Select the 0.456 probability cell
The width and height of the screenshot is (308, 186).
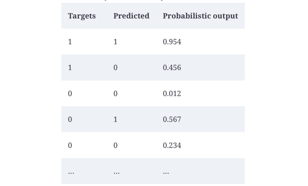point(172,67)
